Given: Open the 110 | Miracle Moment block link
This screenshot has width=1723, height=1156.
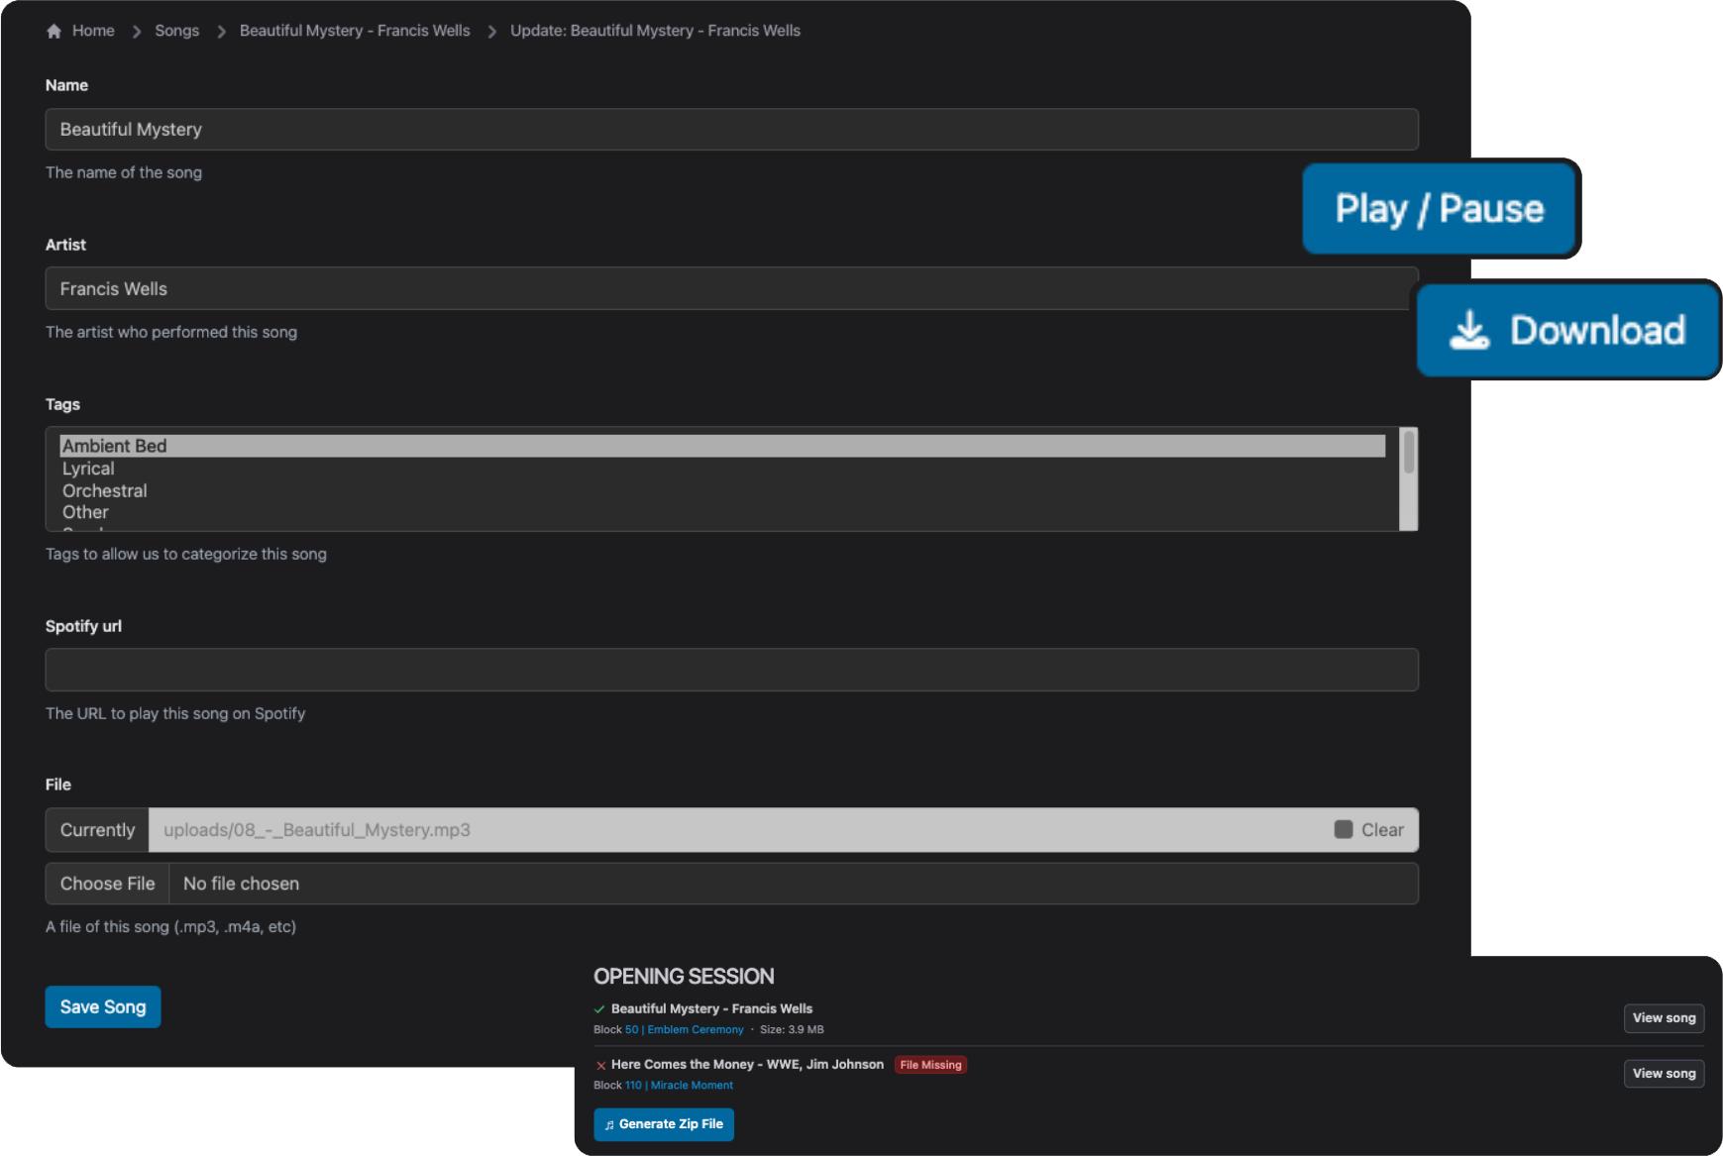Looking at the screenshot, I should [x=679, y=1086].
